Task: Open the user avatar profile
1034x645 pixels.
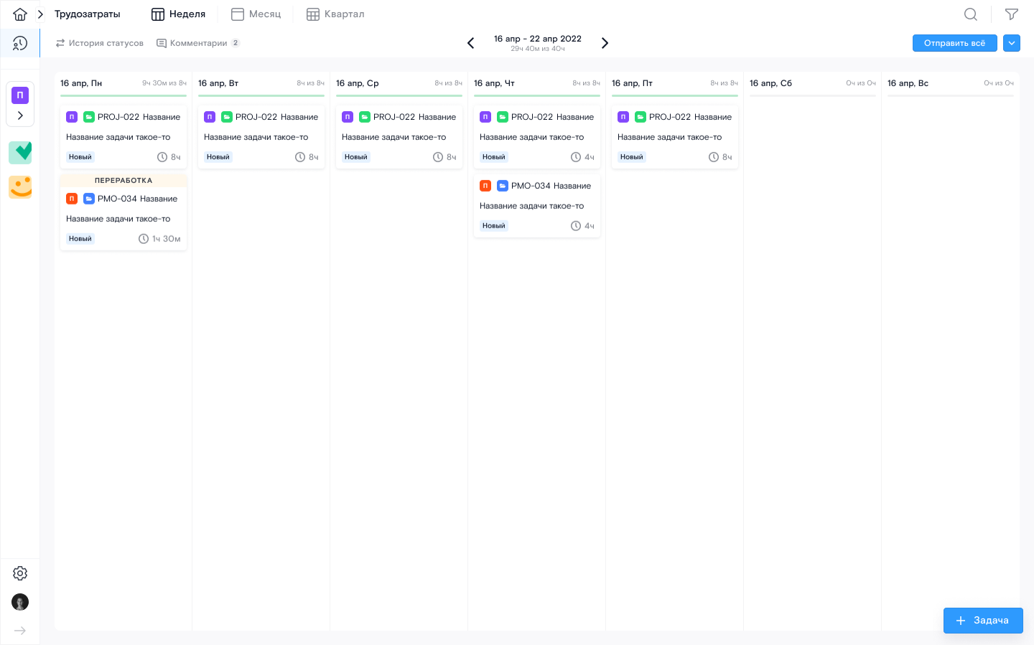Action: pos(20,602)
